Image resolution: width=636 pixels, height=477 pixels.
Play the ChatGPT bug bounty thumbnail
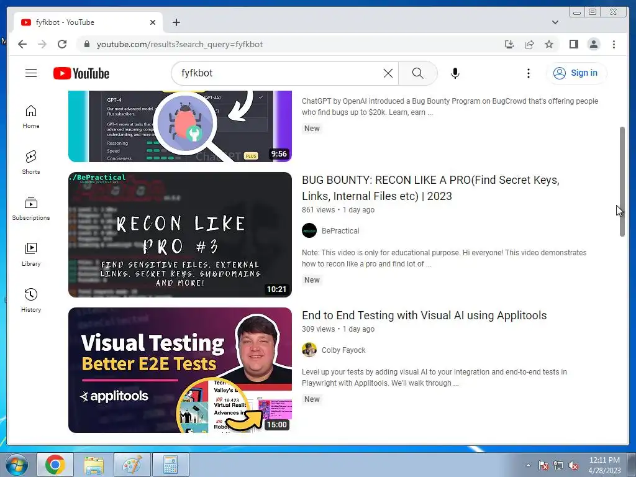click(180, 126)
